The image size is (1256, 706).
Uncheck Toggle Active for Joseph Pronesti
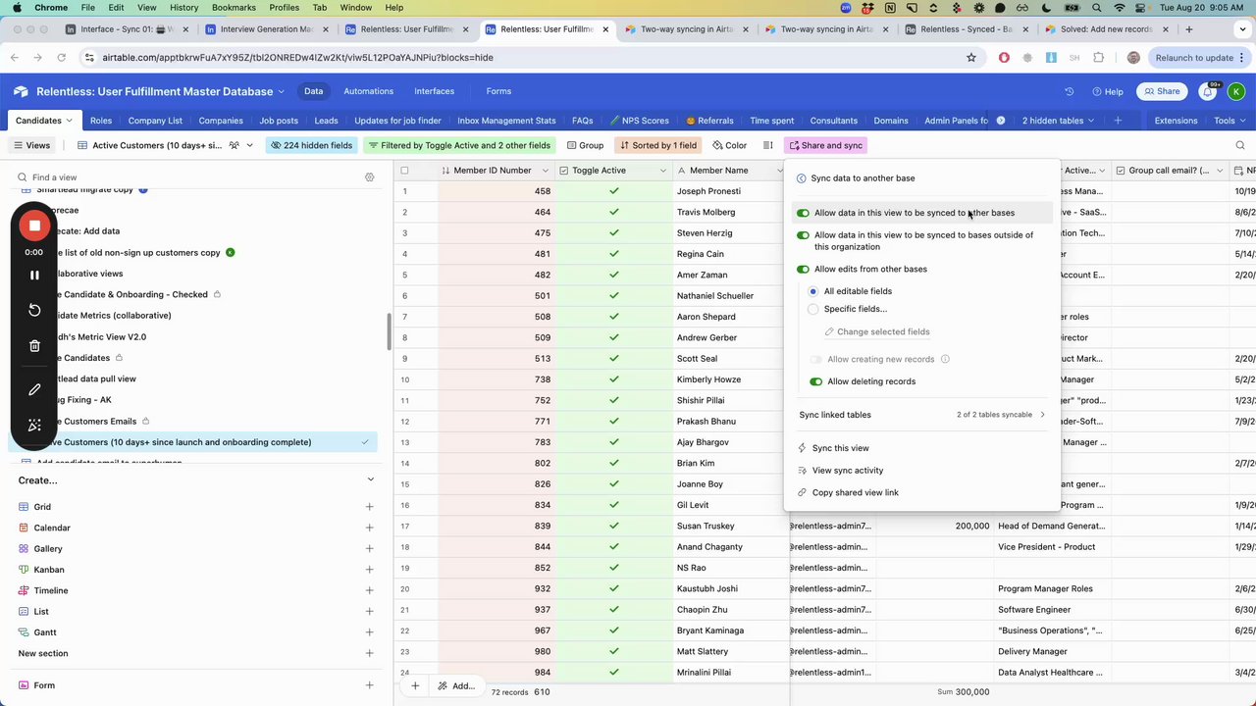pos(614,191)
